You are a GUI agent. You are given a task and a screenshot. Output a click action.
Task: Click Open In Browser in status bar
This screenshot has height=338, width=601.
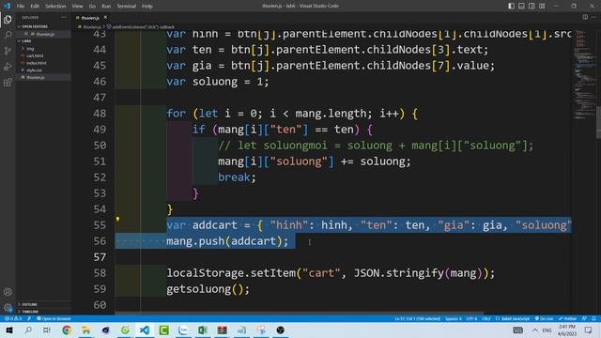tap(54, 319)
